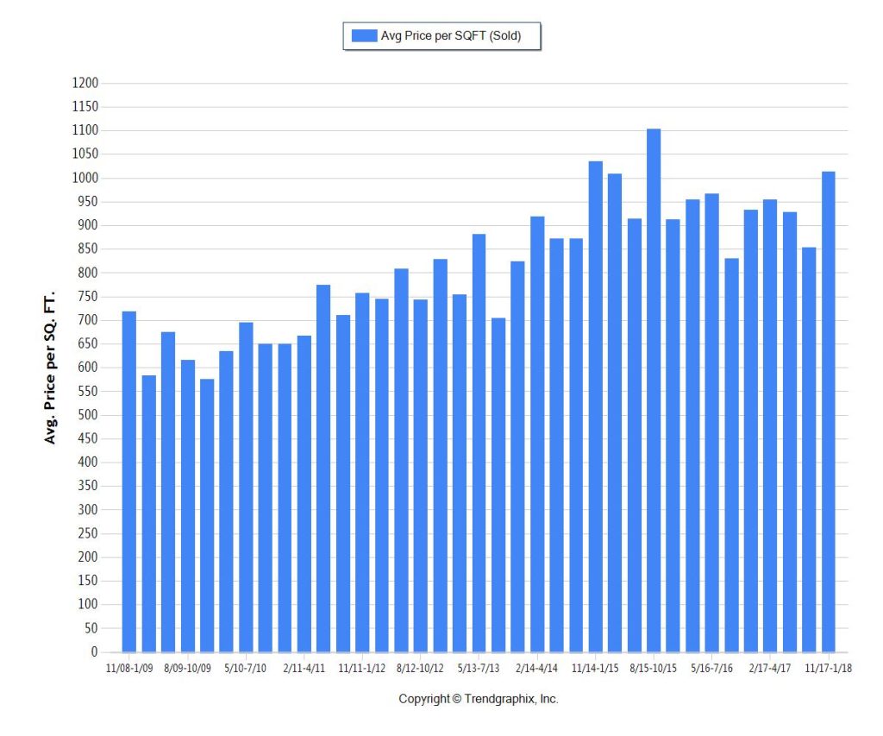This screenshot has height=736, width=883.
Task: Select the last bar, above 11/17-1/18
Action: pyautogui.click(x=829, y=412)
